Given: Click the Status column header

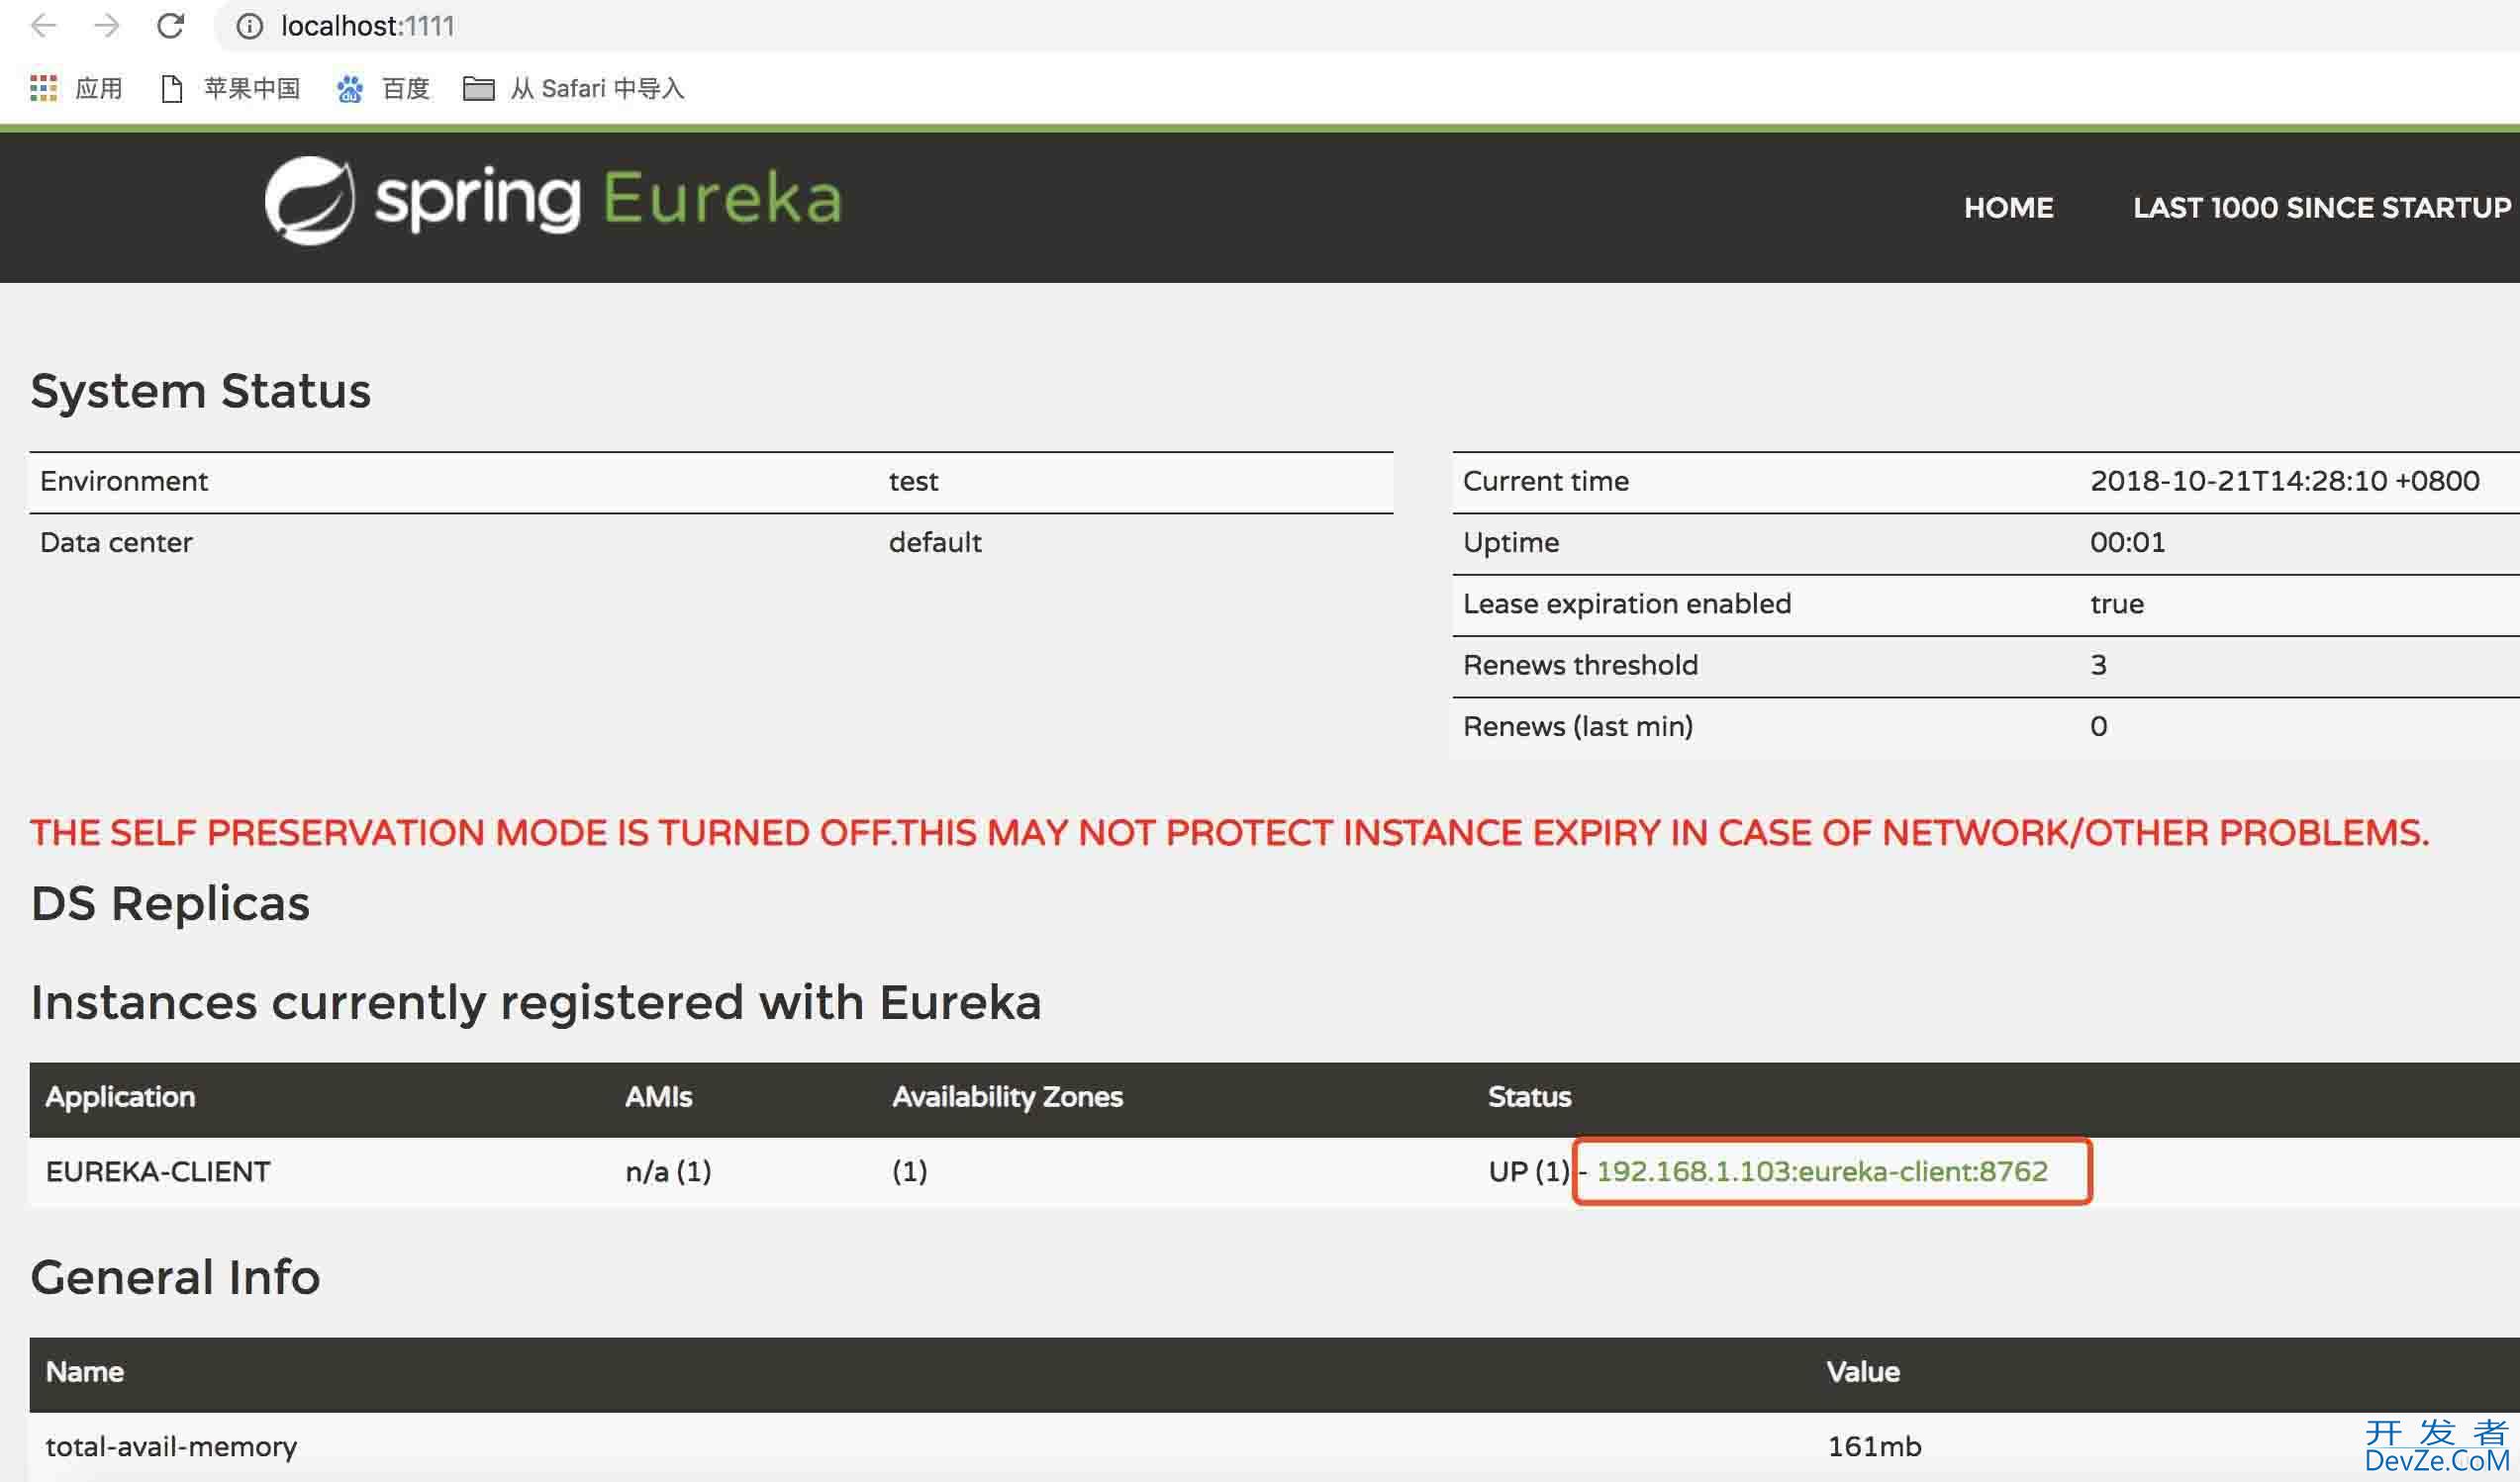Looking at the screenshot, I should (1529, 1097).
